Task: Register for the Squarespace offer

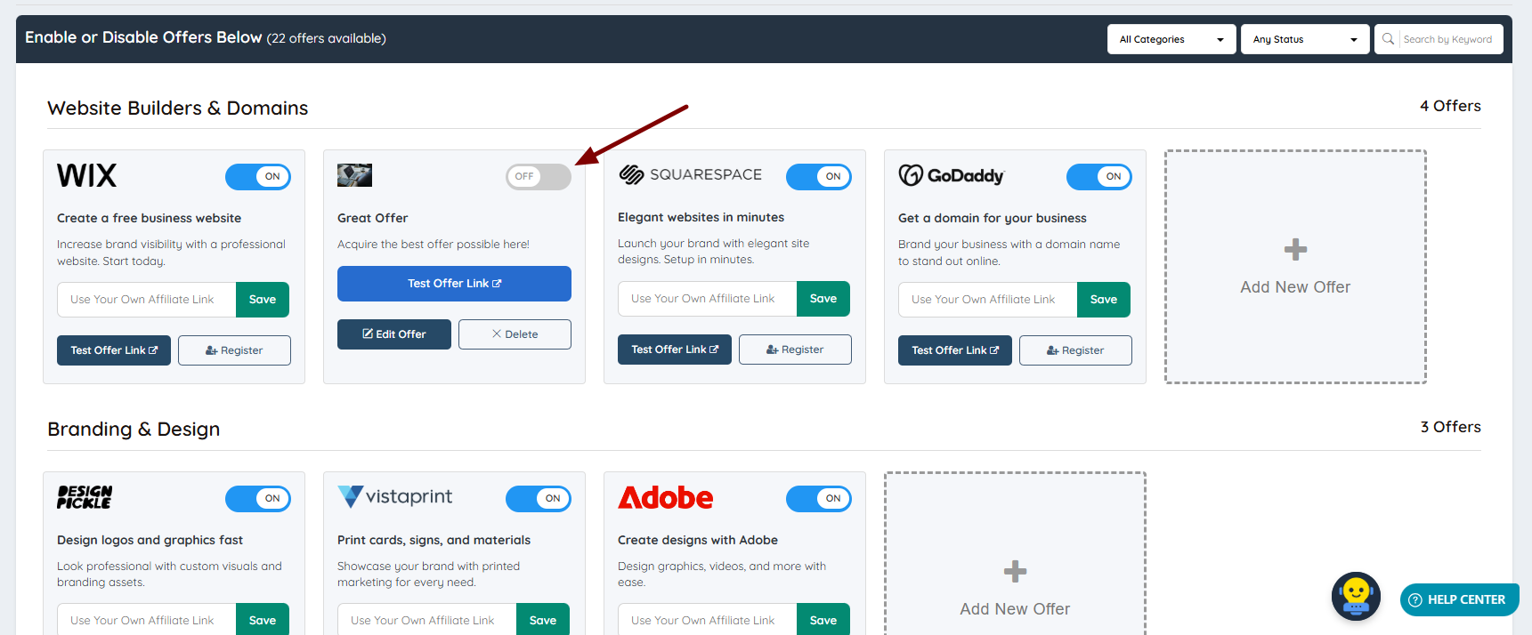Action: tap(795, 350)
